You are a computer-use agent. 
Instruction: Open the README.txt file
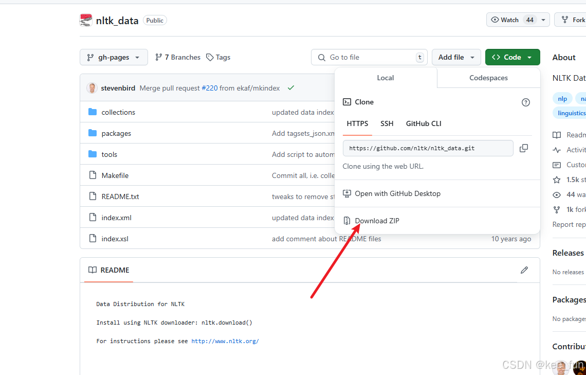click(120, 197)
